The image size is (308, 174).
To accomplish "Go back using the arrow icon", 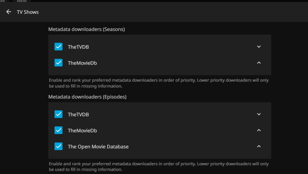I will pos(9,12).
